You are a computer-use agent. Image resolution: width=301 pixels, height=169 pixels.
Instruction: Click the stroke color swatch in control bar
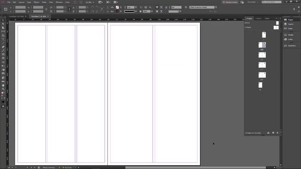coord(117,11)
